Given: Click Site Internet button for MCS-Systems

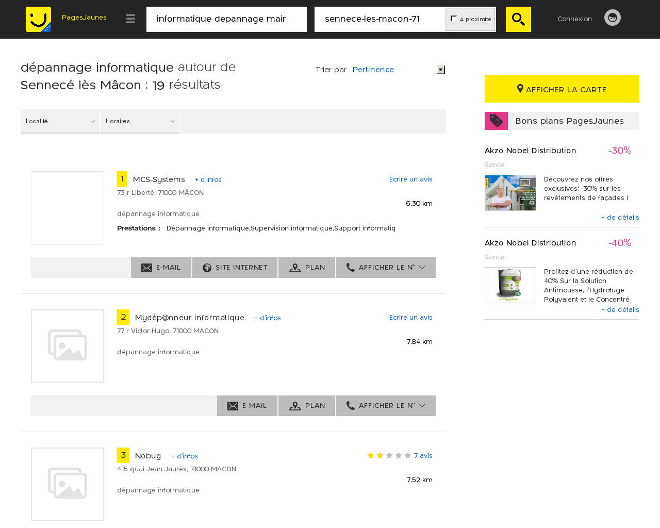Looking at the screenshot, I should [235, 268].
